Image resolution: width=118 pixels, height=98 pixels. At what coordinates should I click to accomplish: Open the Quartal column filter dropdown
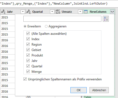coord(52,12)
